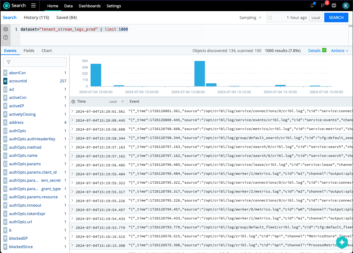Open the version control branch icon
The height and width of the screenshot is (253, 353).
coord(323,5)
